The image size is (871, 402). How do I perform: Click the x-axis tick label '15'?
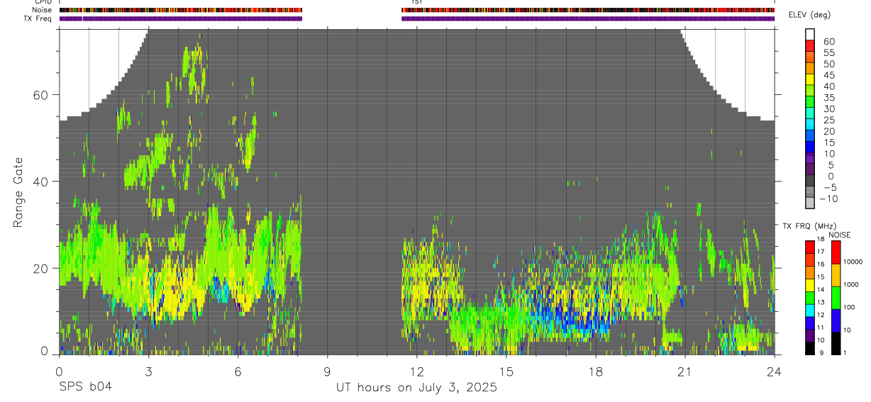coord(506,371)
